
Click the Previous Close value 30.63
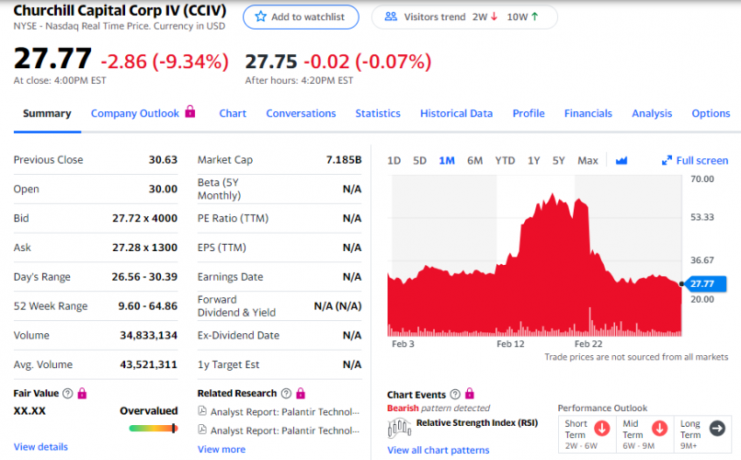pos(163,160)
